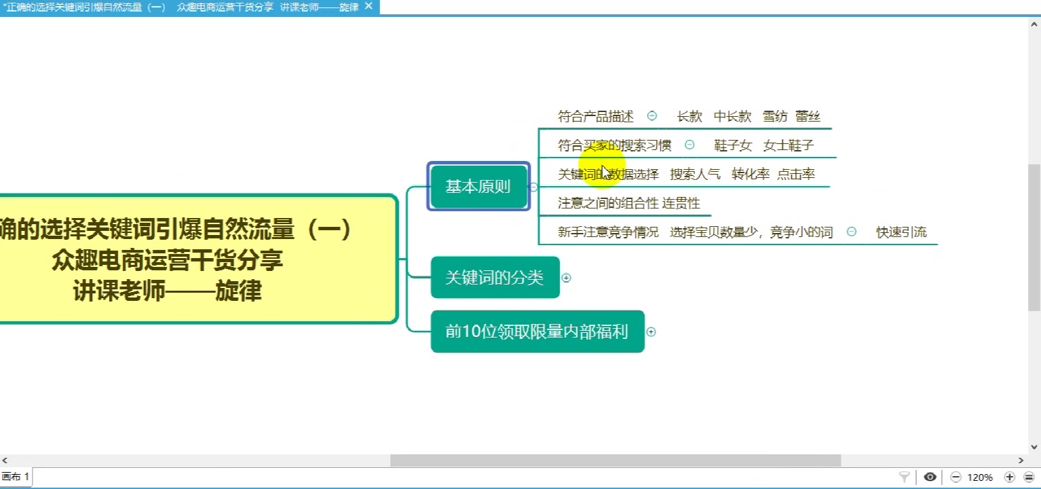
Task: Collapse the 选择宝贝数量少，竞争小的词 subtopic
Action: pos(851,231)
